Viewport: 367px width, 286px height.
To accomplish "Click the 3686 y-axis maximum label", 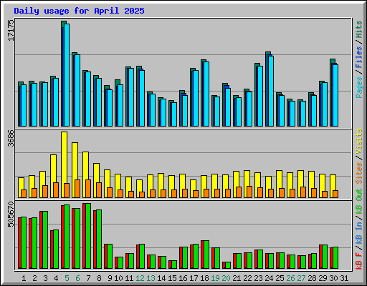I will pyautogui.click(x=11, y=138).
